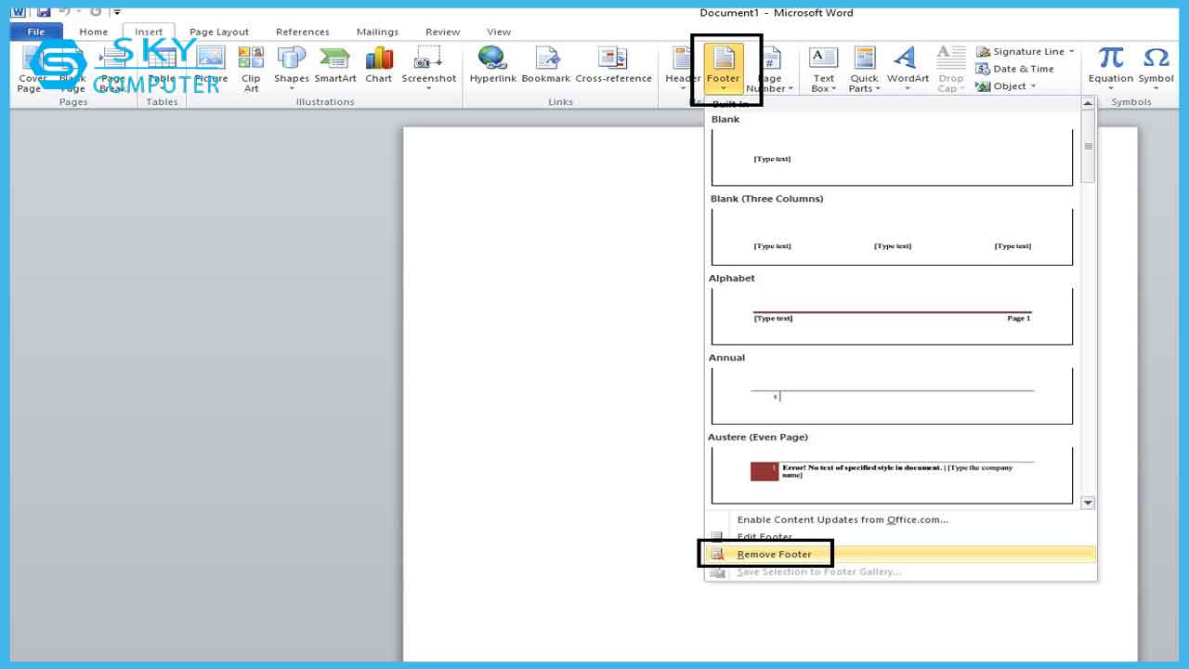
Task: Select the Alphabet footer thumbnail
Action: click(892, 316)
